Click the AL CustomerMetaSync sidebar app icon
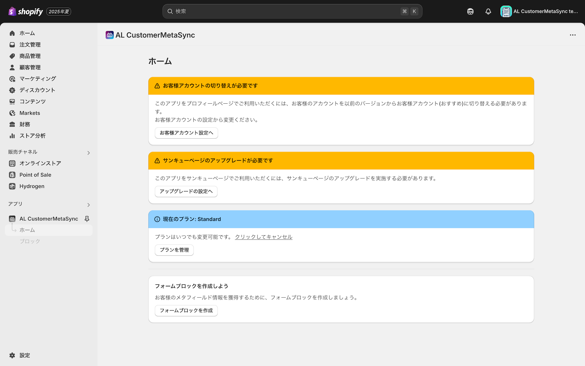585x366 pixels. coord(12,219)
